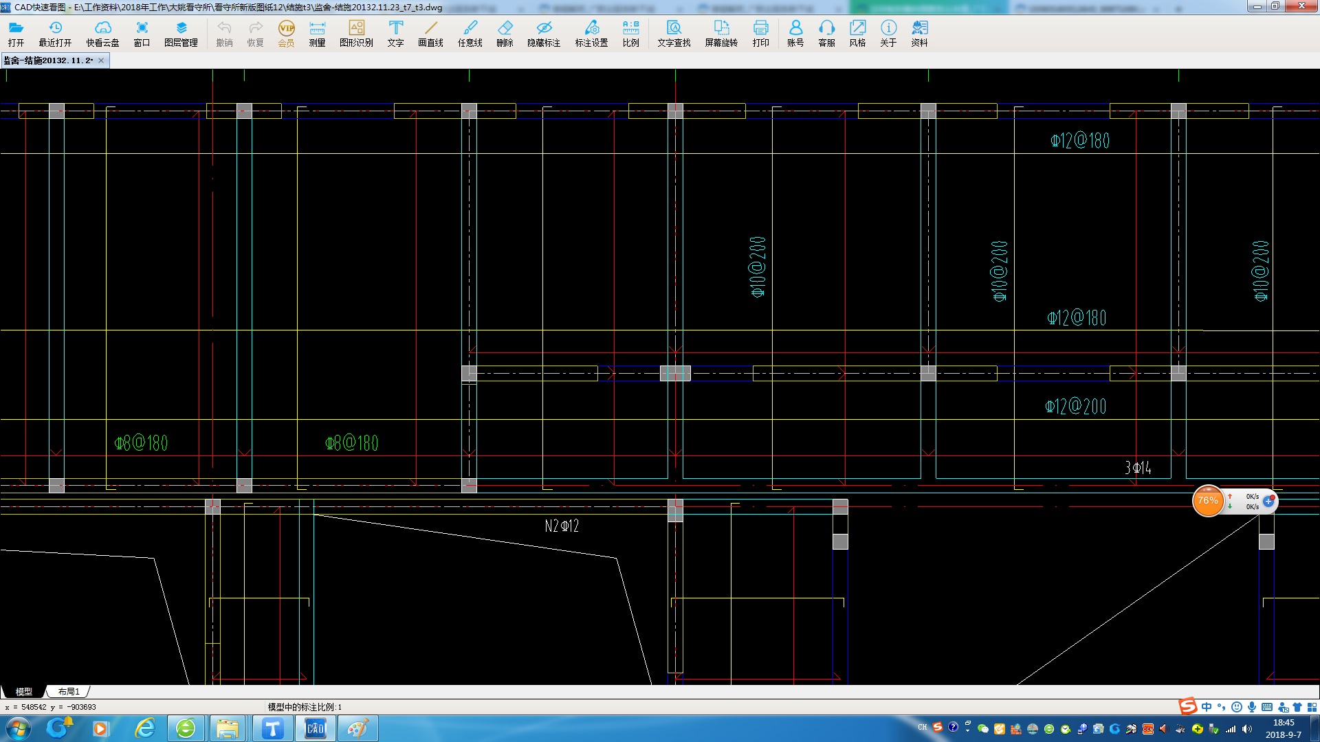Viewport: 1320px width, 742px height.
Task: Click the Sogou input method S icon
Action: [1187, 706]
